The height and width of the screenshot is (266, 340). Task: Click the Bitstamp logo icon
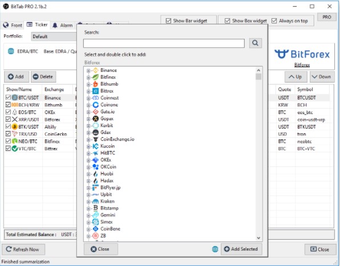[x=95, y=208]
